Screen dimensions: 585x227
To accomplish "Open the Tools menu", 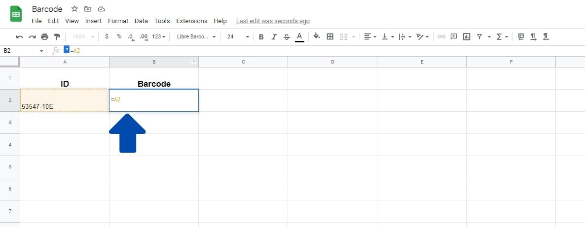I will [x=162, y=21].
